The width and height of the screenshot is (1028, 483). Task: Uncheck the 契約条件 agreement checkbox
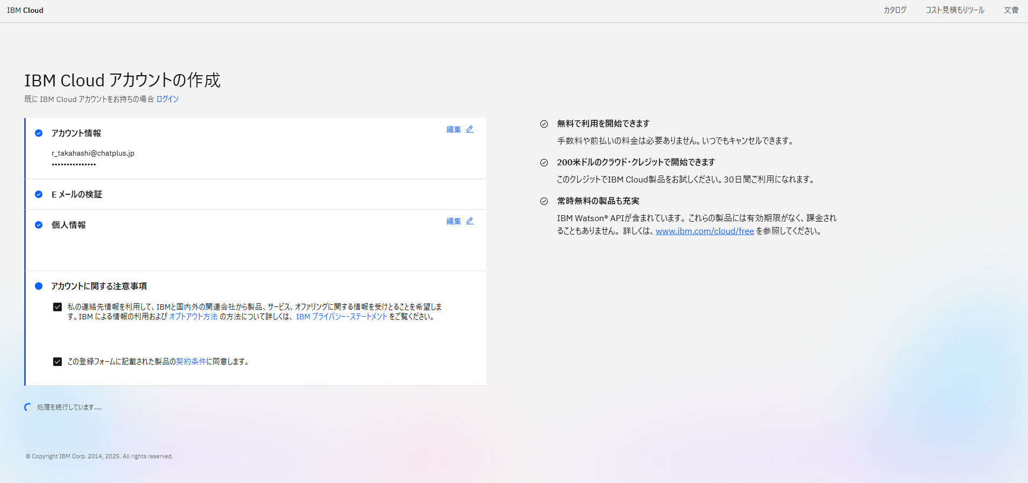pos(57,362)
